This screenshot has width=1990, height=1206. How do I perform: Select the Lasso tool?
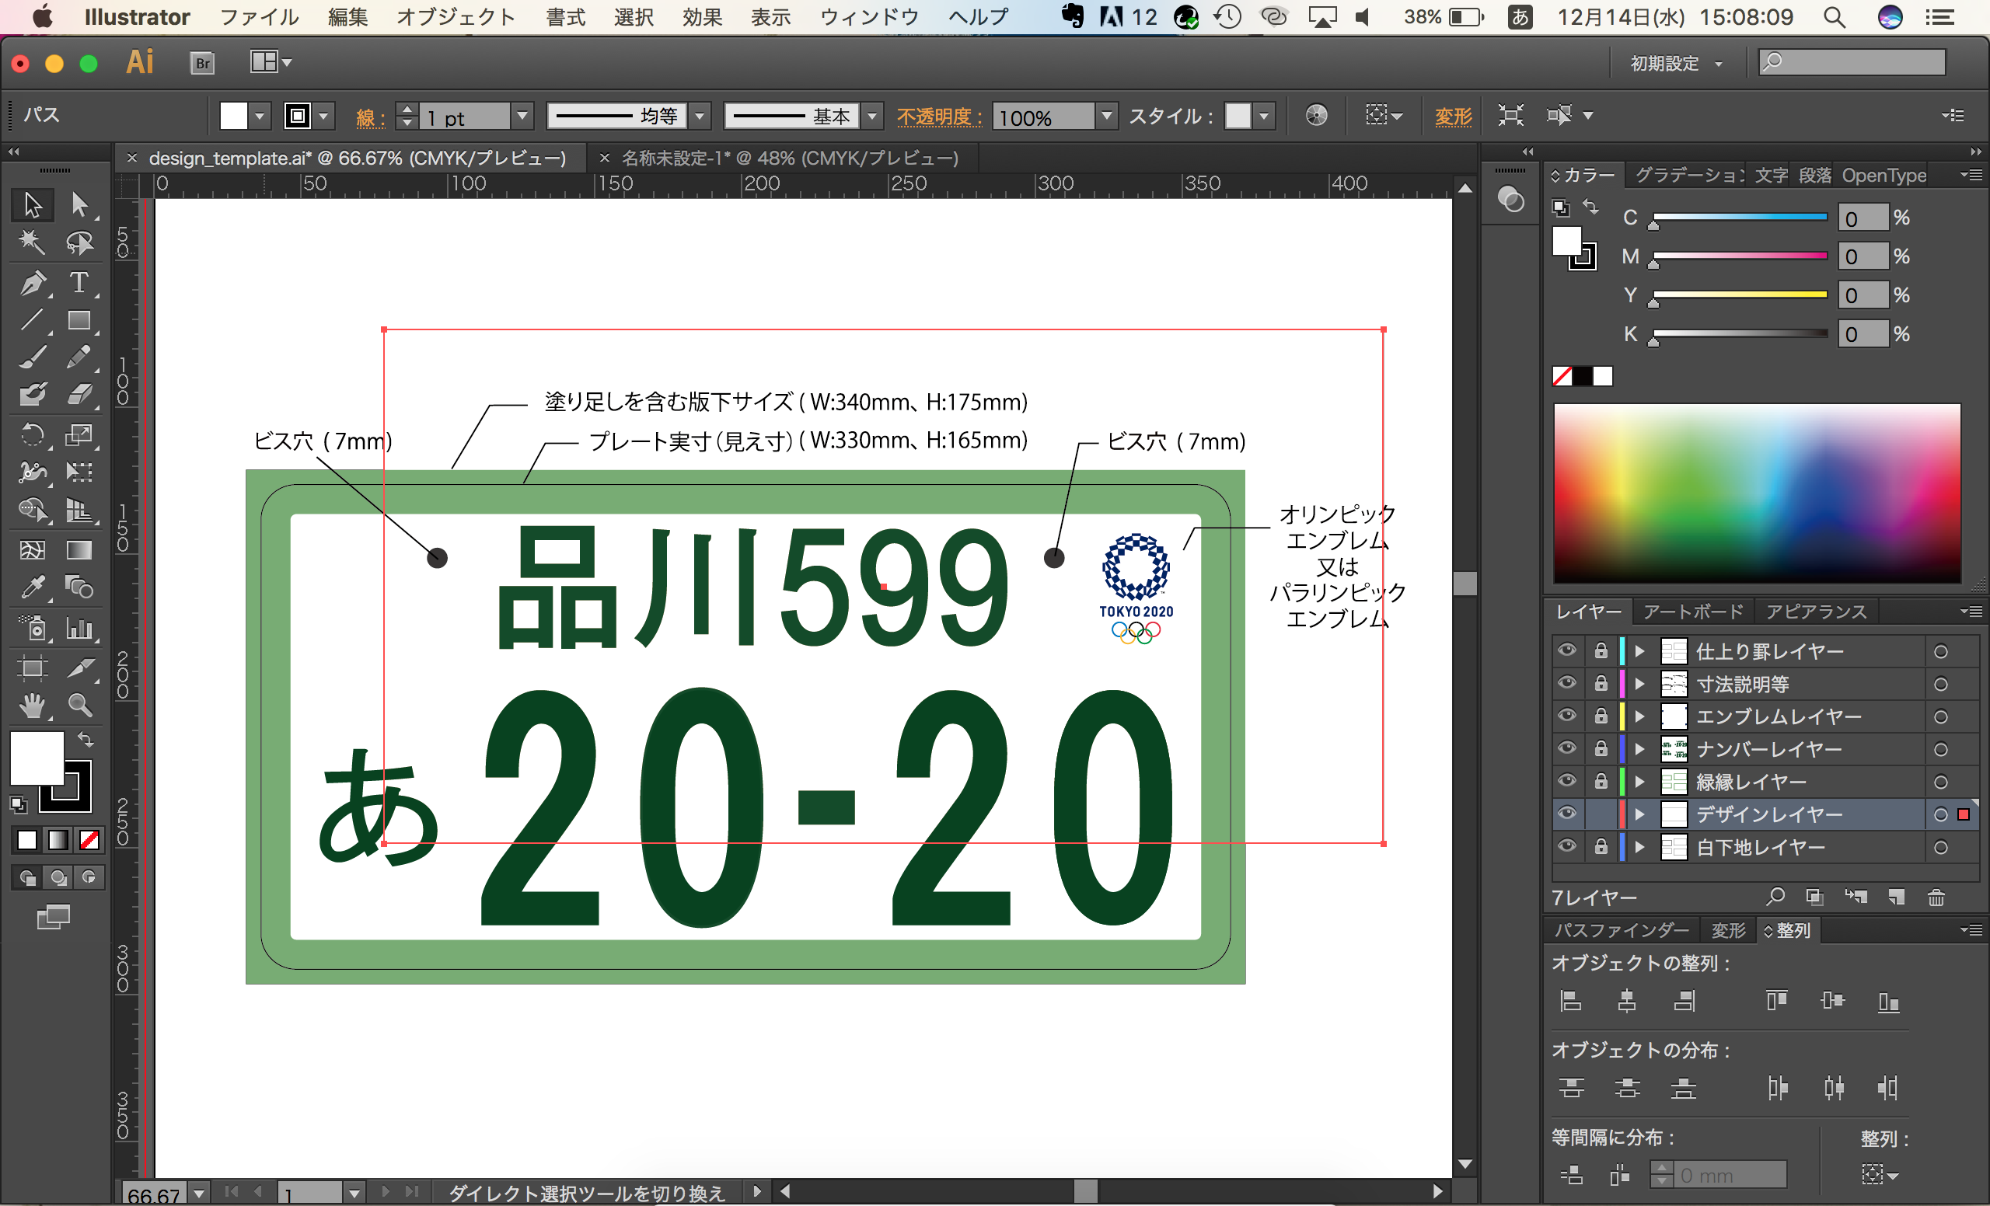[x=79, y=242]
